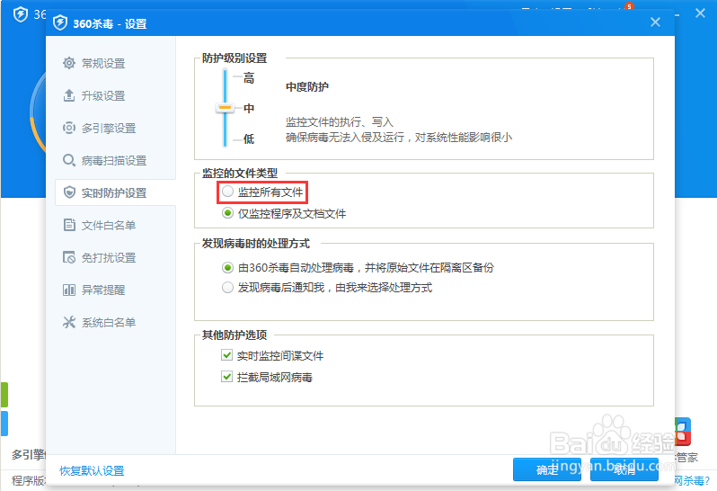717x491 pixels.
Task: Click the magnifier icon for 病毒扫描设置
Action: tap(69, 161)
